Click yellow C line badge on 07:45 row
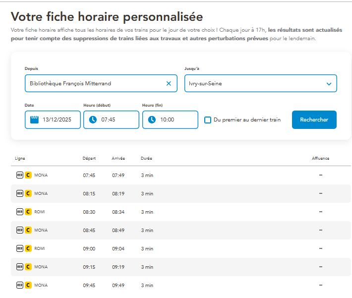The width and height of the screenshot is (352, 298). click(x=28, y=175)
